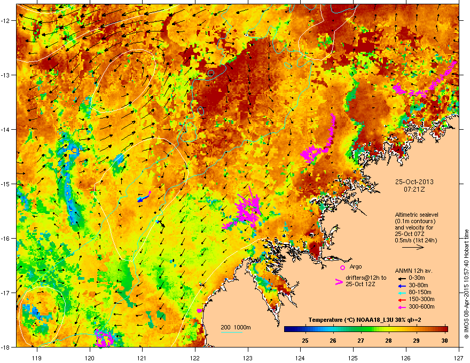This screenshot has width=470, height=363.
Task: Click the 0.5m/s velocity scale arrow
Action: pyautogui.click(x=413, y=247)
